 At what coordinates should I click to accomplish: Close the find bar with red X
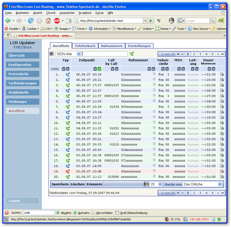(7, 213)
